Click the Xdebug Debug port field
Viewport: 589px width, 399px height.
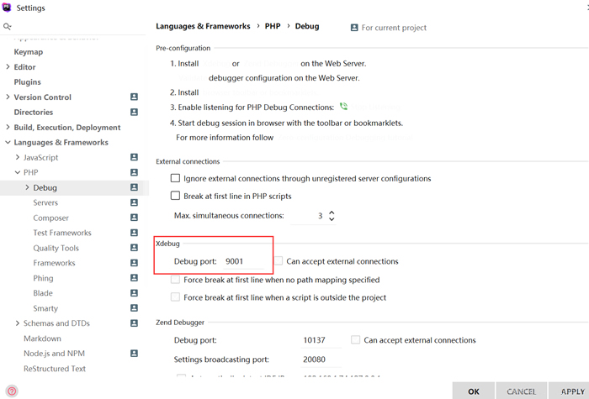pos(244,261)
